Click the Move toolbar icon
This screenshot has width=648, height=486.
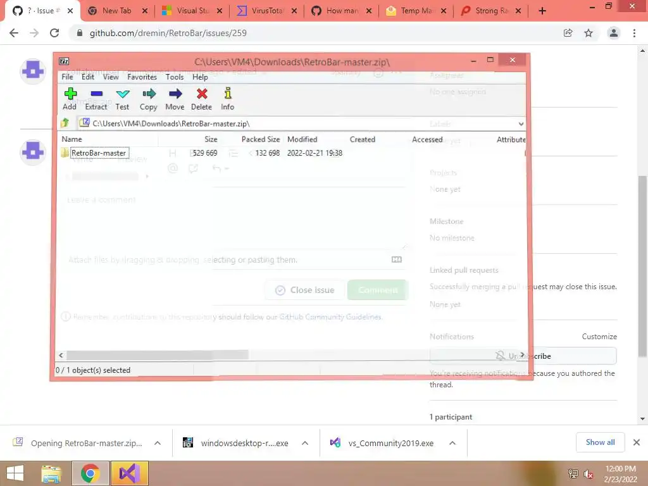click(x=175, y=99)
